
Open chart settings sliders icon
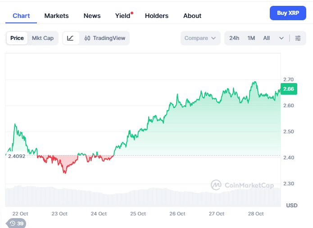point(298,38)
